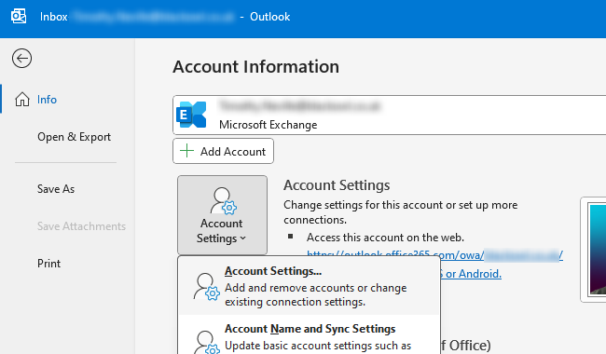Screen dimensions: 606x354
Task: Select Print in the sidebar
Action: (48, 264)
